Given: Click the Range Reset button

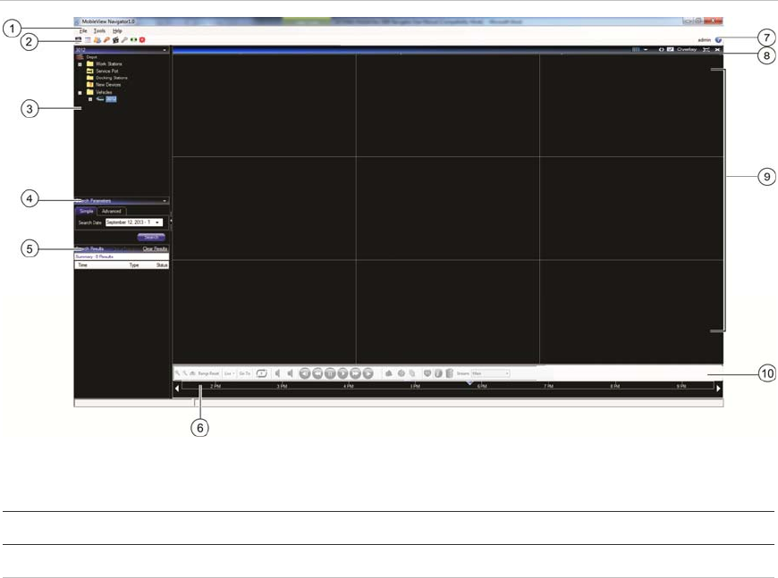Looking at the screenshot, I should coord(208,373).
